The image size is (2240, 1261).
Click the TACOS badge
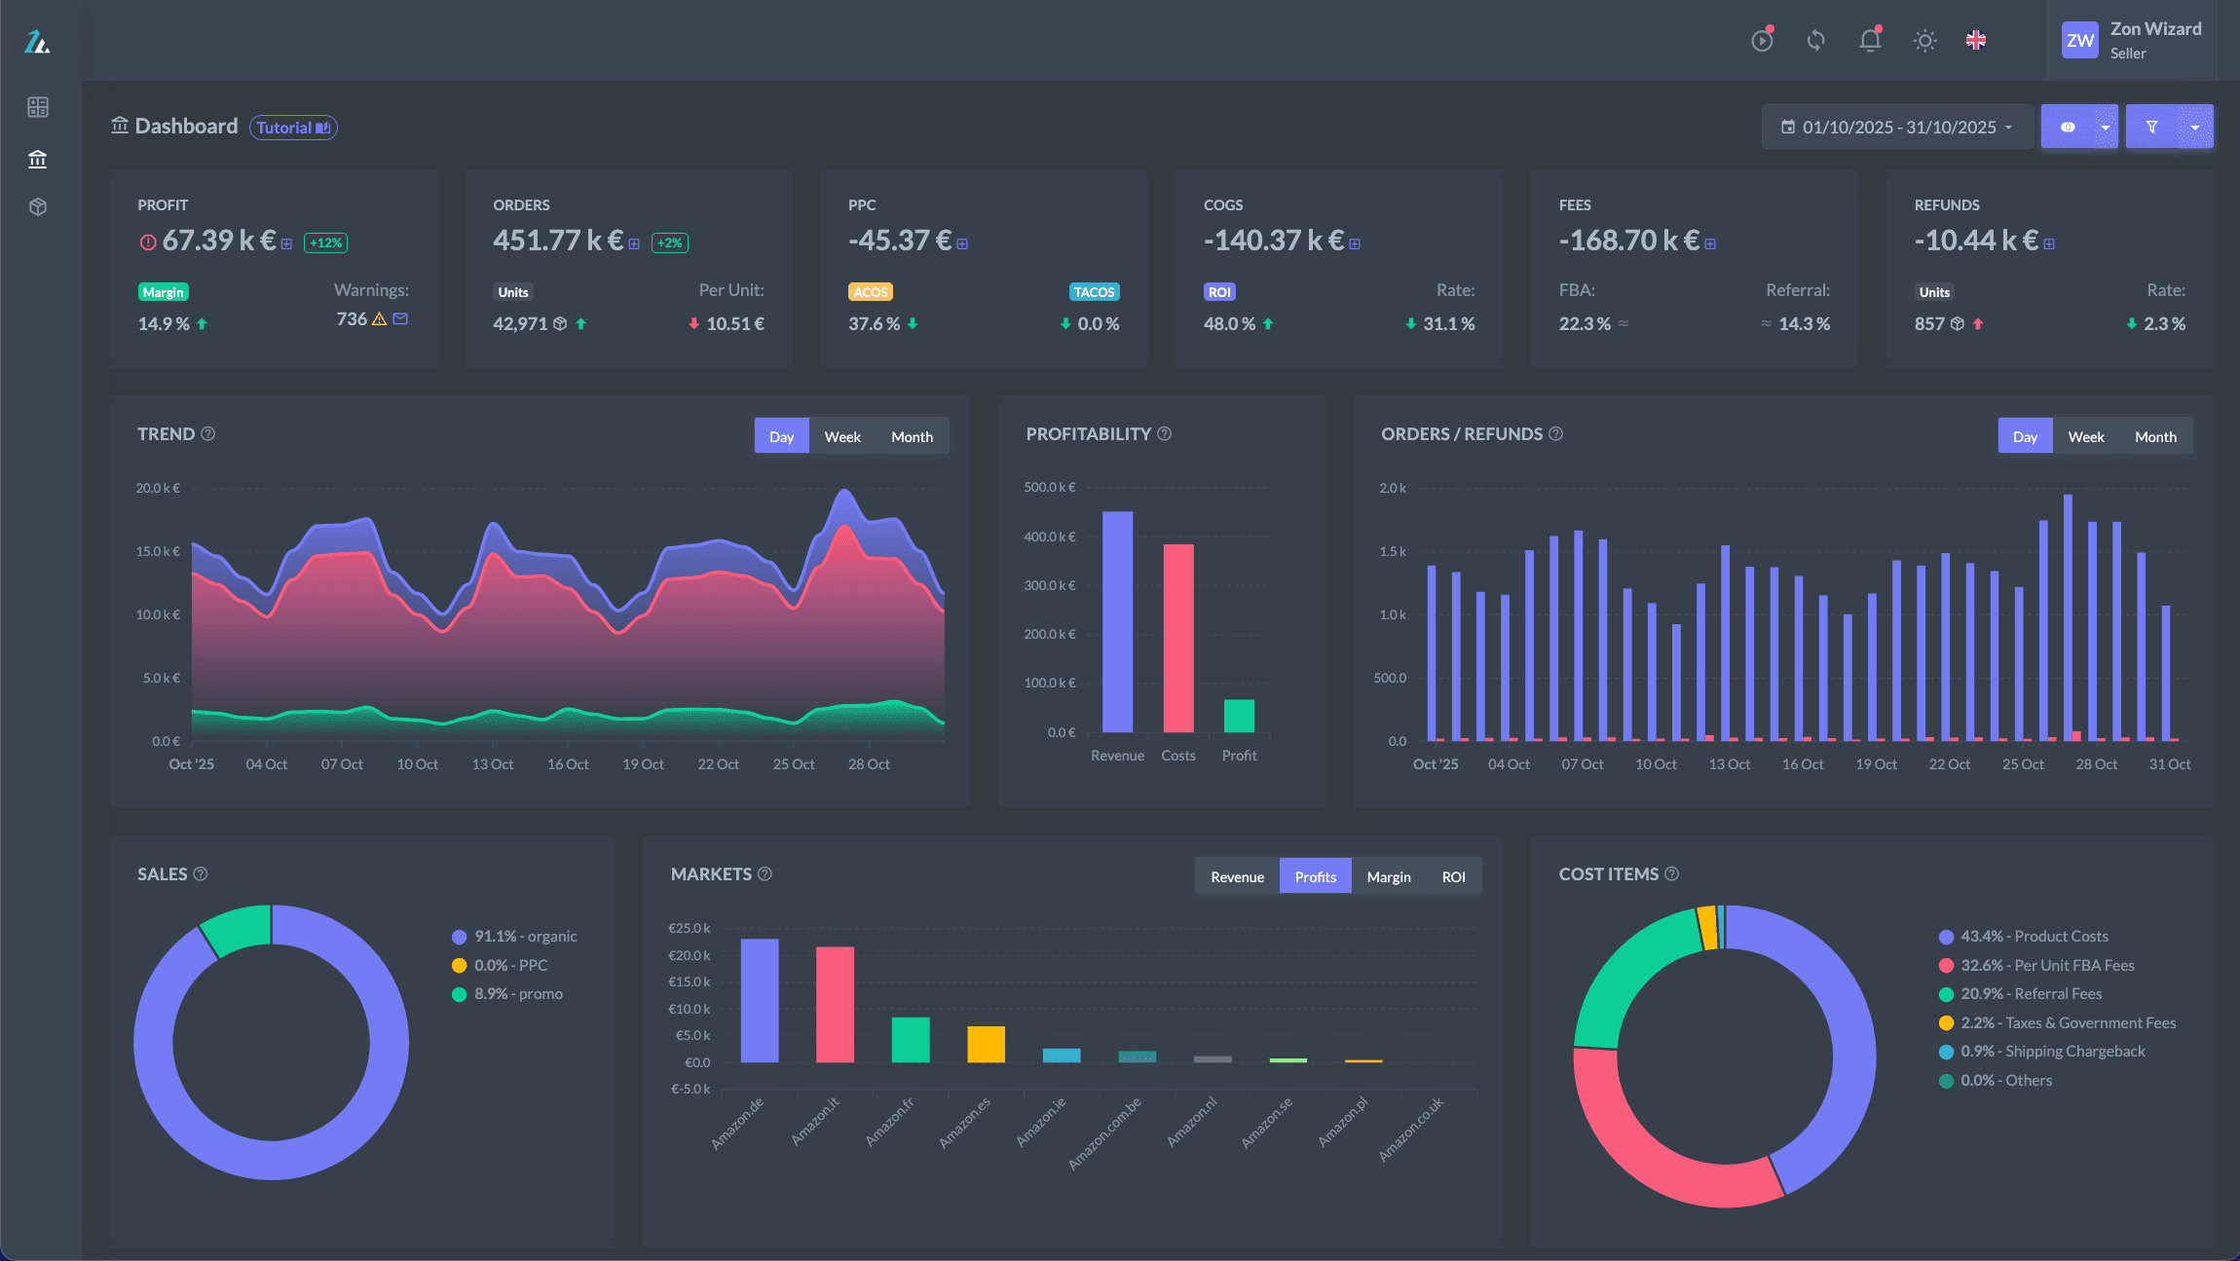pos(1094,292)
